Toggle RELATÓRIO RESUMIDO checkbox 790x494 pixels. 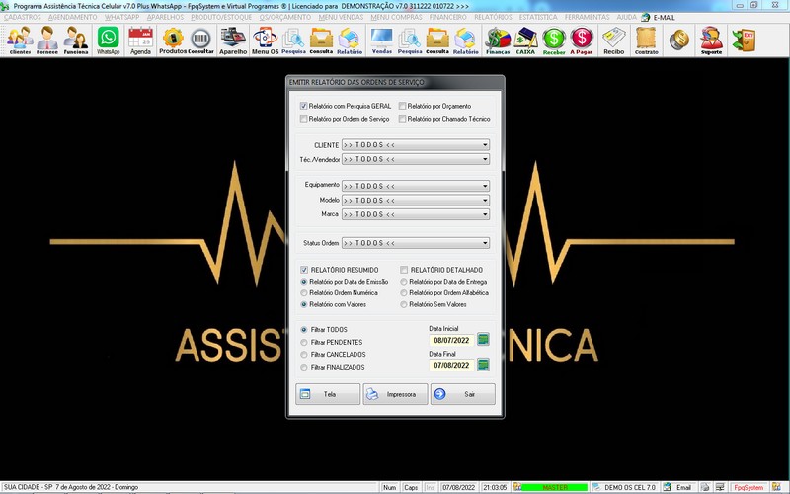tap(304, 270)
